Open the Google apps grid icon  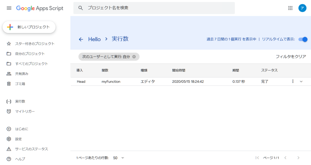[x=290, y=8]
